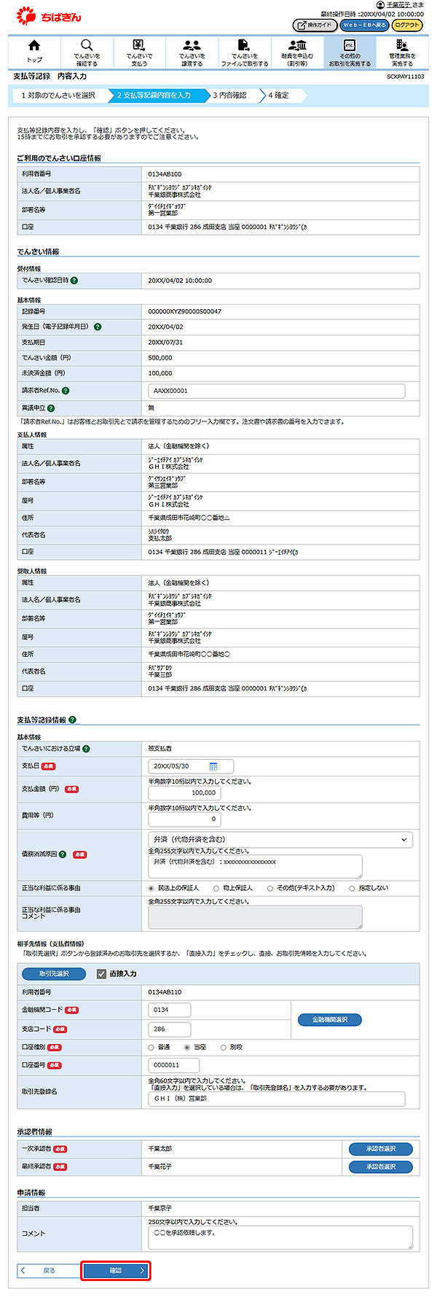Open でんさいを確認する menu
The height and width of the screenshot is (1297, 437).
click(87, 52)
